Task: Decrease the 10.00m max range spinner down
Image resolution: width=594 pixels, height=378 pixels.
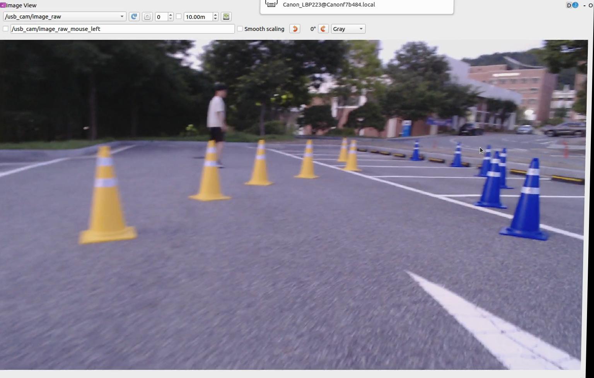Action: click(x=215, y=19)
